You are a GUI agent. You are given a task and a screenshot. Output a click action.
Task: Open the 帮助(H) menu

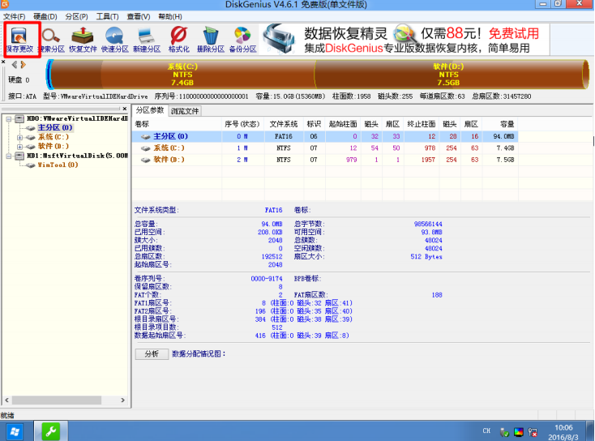(170, 17)
